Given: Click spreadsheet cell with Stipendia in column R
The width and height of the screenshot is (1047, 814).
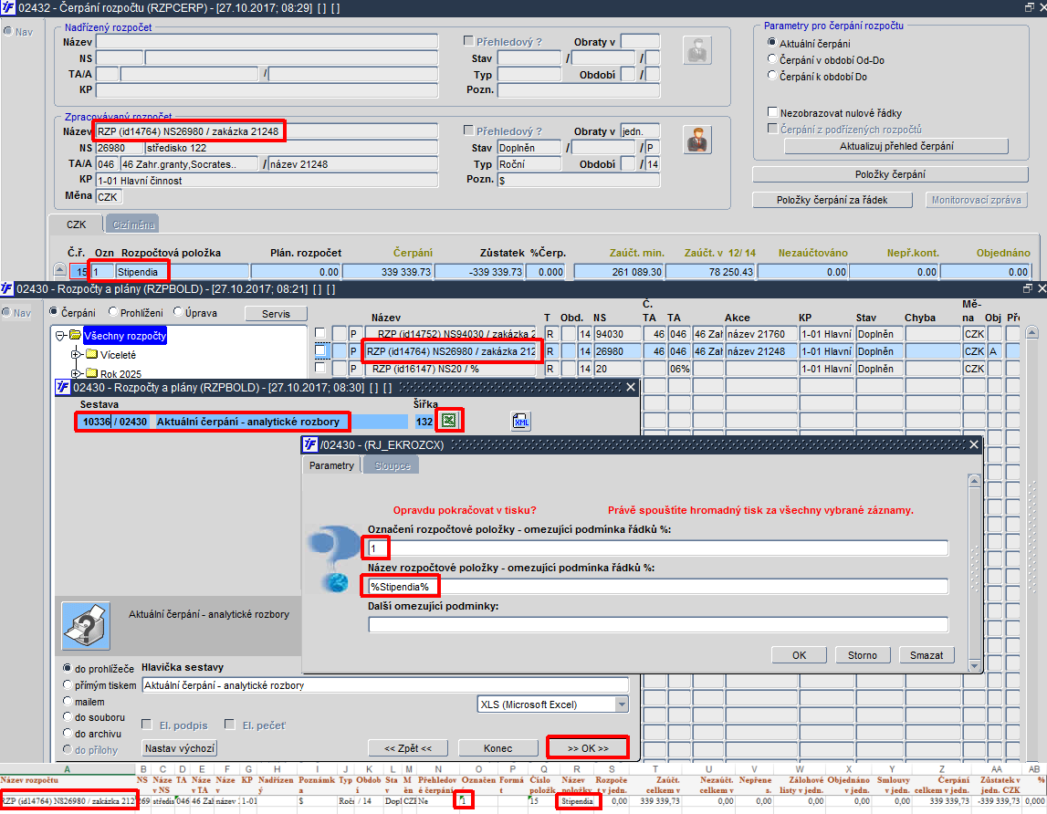Looking at the screenshot, I should (577, 800).
